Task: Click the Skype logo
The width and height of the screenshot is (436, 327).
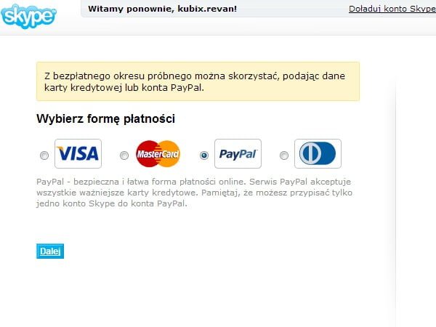Action: [28, 16]
